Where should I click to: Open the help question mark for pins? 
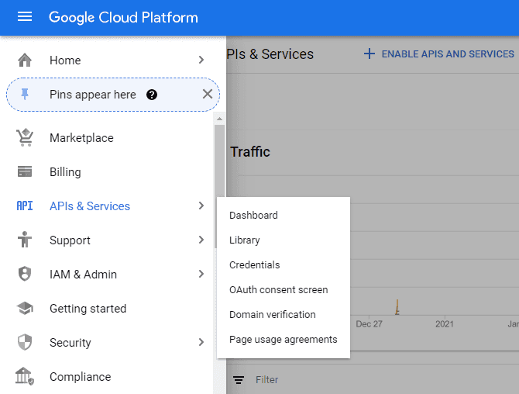(x=152, y=95)
